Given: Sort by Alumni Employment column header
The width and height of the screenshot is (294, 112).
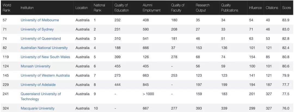Looking at the screenshot, I should pos(152,8).
